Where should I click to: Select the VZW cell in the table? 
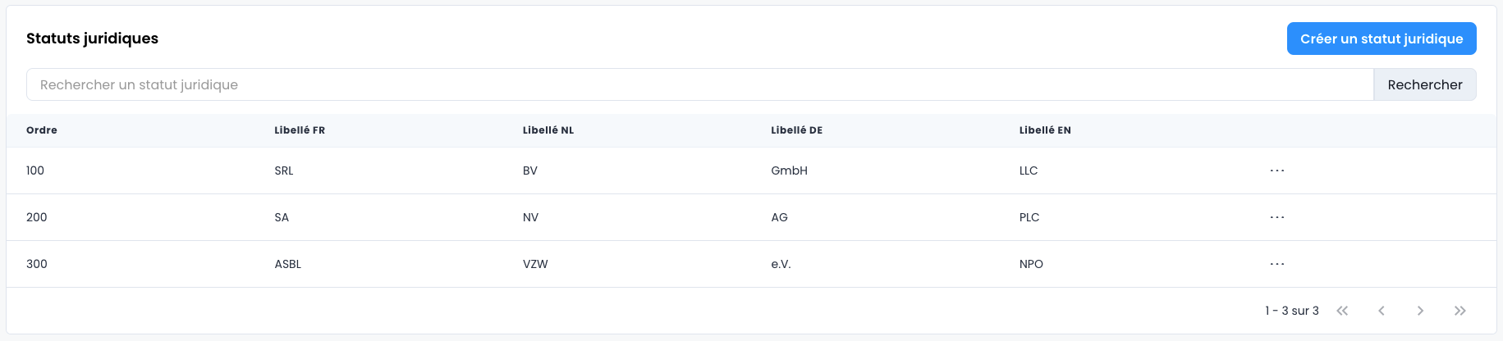pyautogui.click(x=535, y=264)
